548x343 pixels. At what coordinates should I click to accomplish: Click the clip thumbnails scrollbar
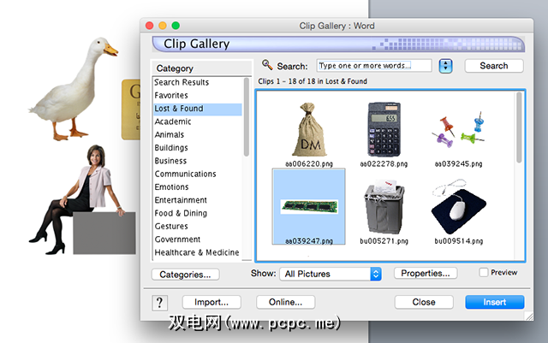click(x=519, y=127)
